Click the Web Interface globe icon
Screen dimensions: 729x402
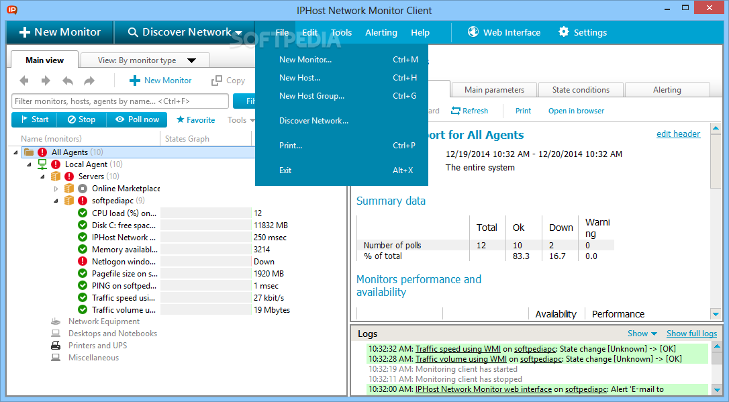473,32
